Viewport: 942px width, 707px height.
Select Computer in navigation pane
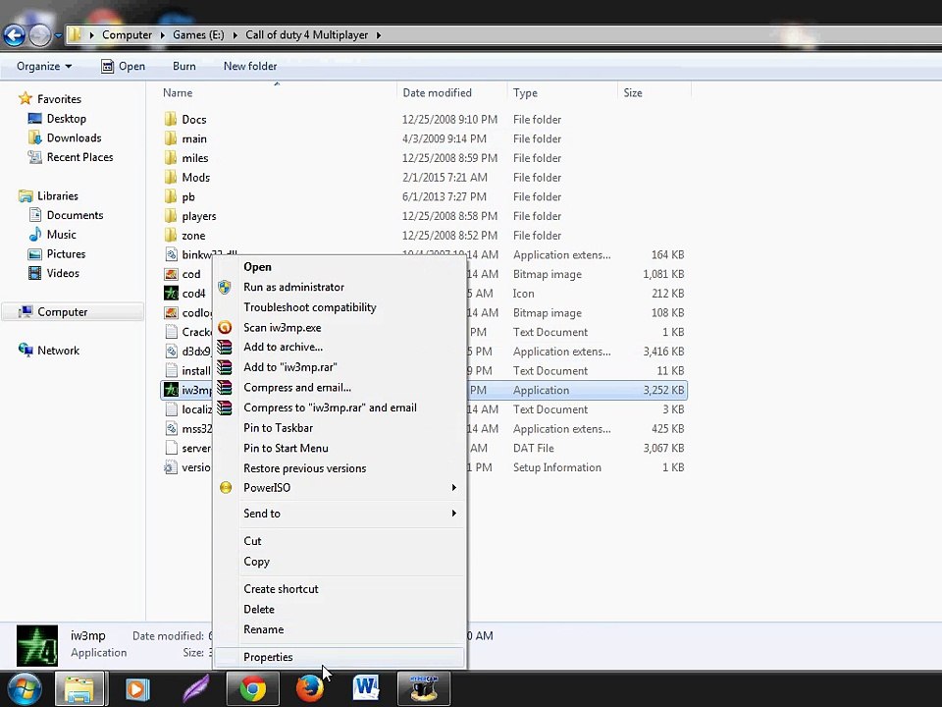point(73,312)
